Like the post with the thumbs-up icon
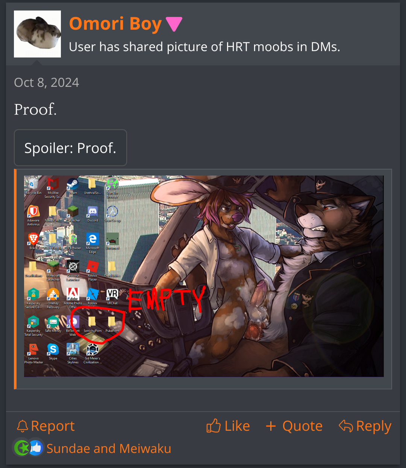The image size is (406, 468). 228,426
